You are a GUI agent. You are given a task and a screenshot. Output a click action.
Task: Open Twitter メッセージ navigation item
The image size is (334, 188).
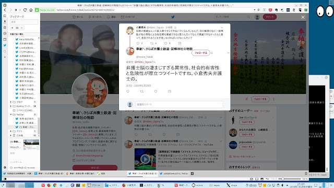coord(128,17)
